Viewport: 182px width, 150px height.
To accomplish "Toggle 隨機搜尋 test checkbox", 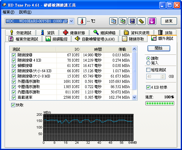I will (14, 55).
